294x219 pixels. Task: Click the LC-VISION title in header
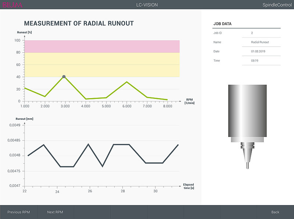click(147, 5)
